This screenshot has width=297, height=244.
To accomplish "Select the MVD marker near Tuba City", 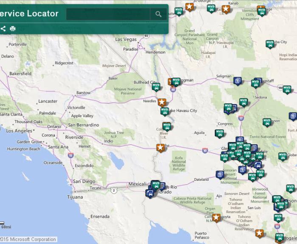I will click(x=270, y=44).
